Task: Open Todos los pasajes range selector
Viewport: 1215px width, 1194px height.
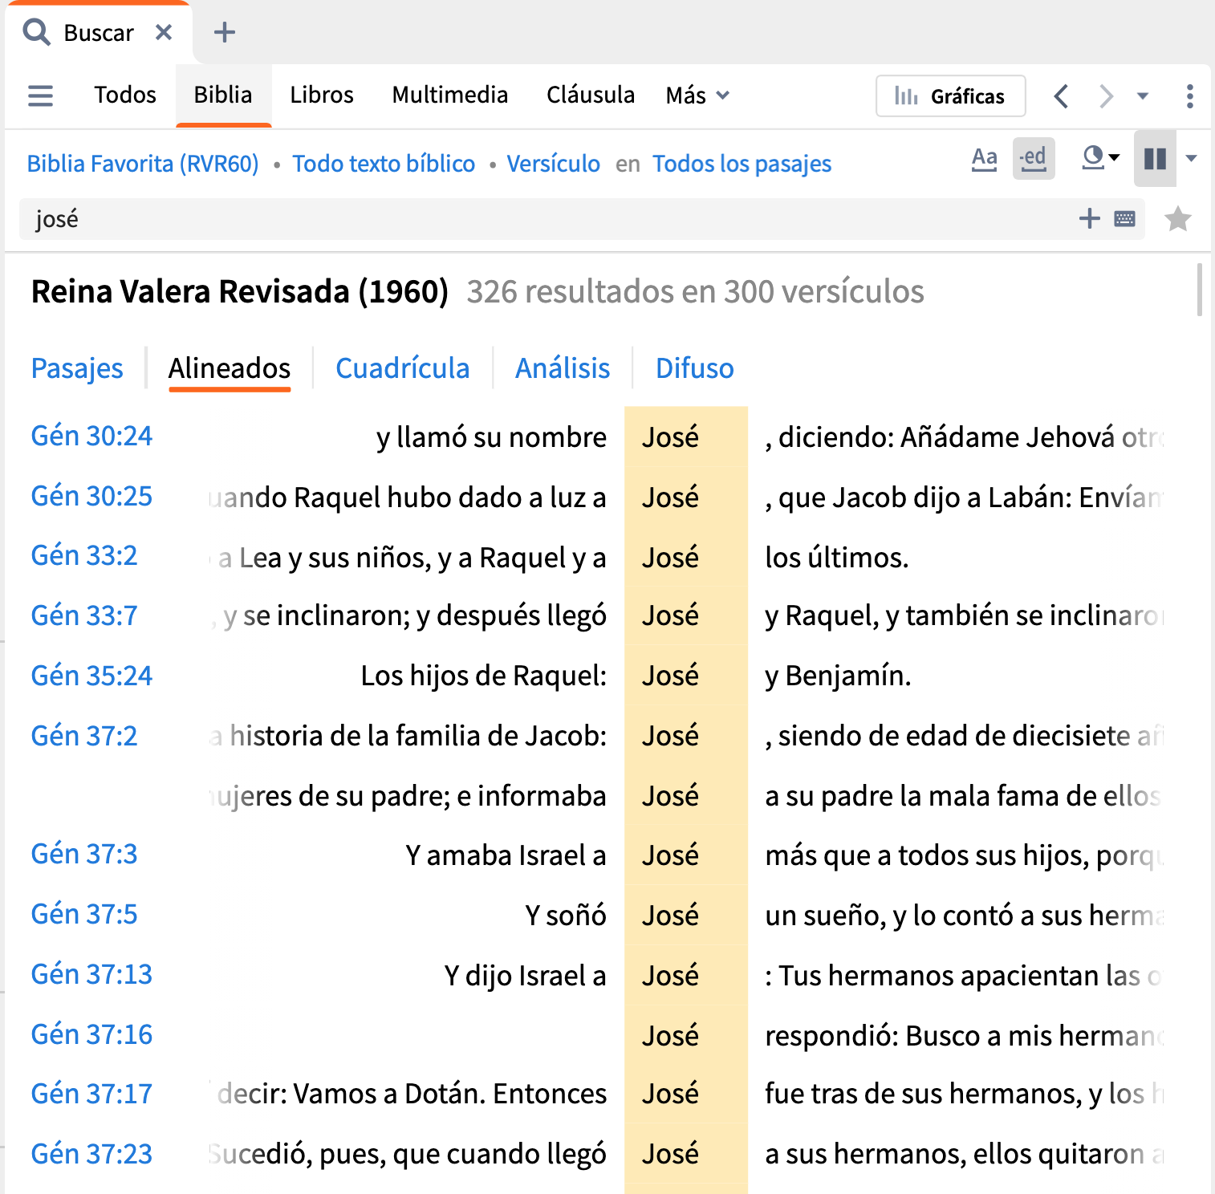Action: [742, 164]
